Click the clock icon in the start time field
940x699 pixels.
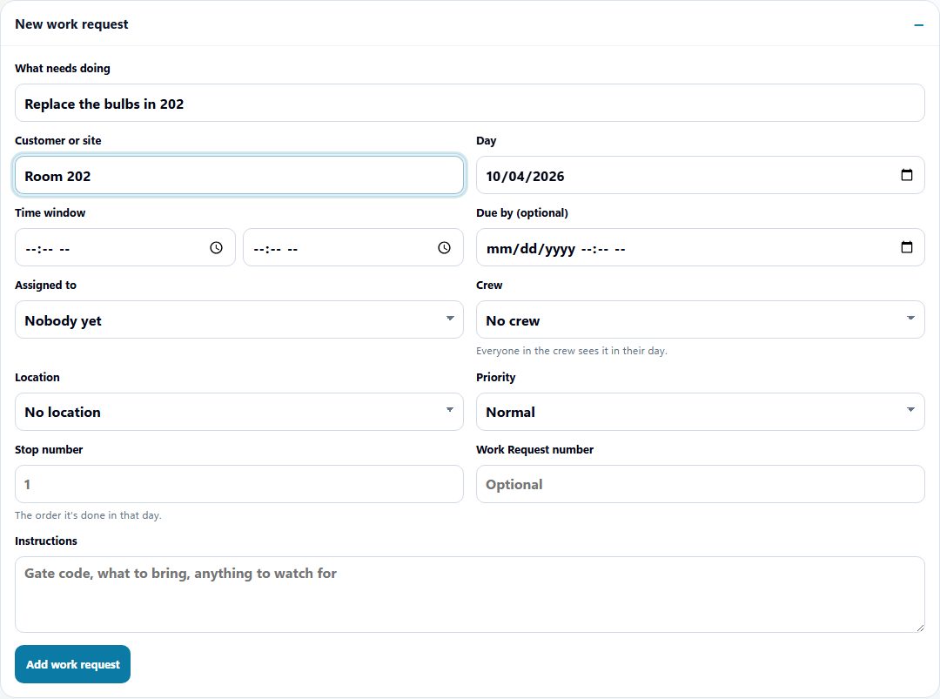point(216,247)
